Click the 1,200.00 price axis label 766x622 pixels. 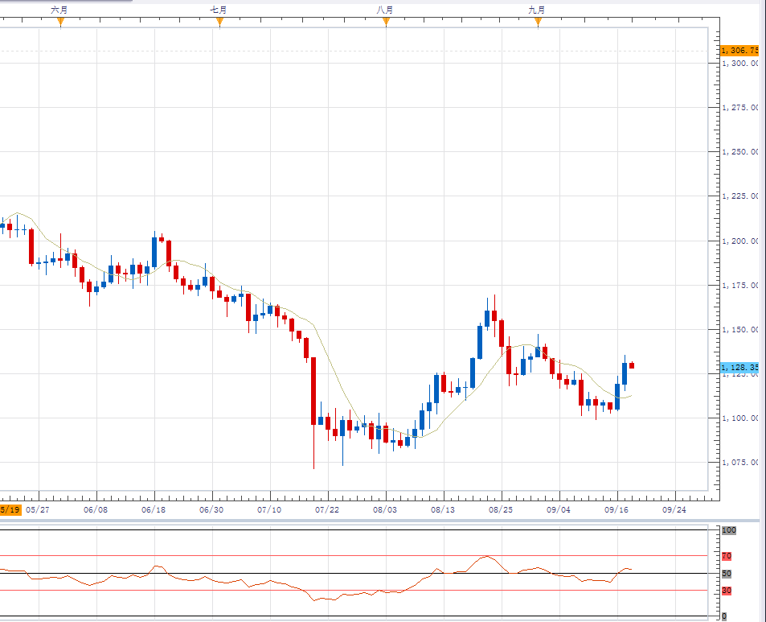[x=740, y=241]
